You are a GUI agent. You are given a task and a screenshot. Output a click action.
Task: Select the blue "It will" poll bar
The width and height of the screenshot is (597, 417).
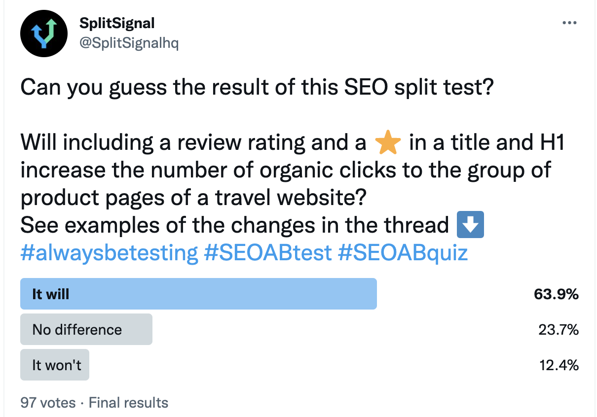click(198, 294)
